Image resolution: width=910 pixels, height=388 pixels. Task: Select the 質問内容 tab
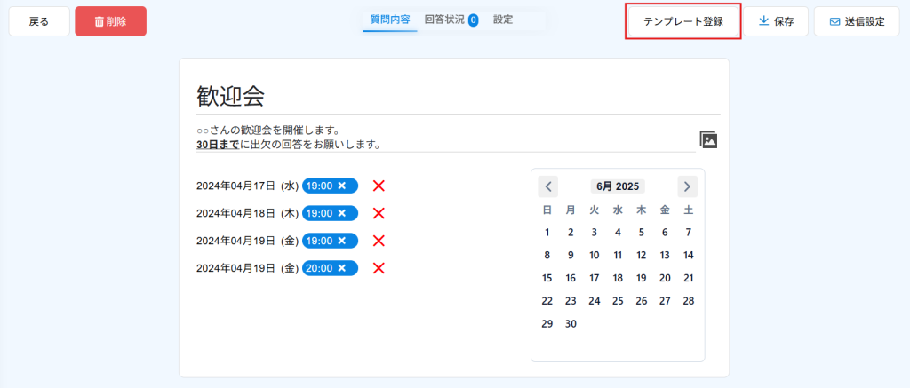[x=390, y=20]
